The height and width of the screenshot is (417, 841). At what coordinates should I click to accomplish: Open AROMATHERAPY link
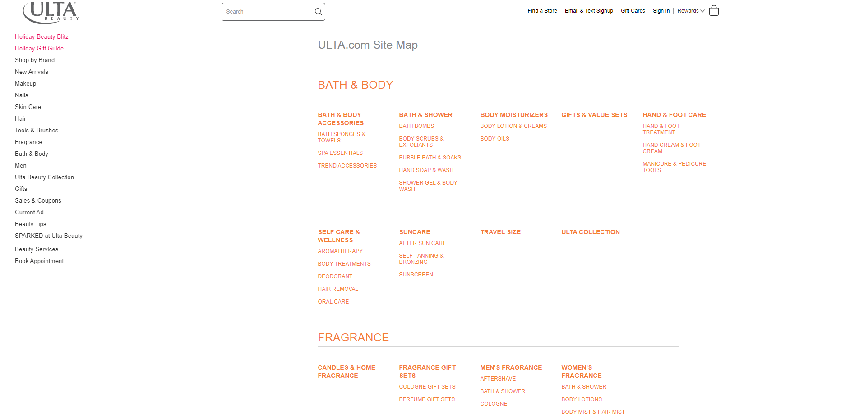pos(340,251)
